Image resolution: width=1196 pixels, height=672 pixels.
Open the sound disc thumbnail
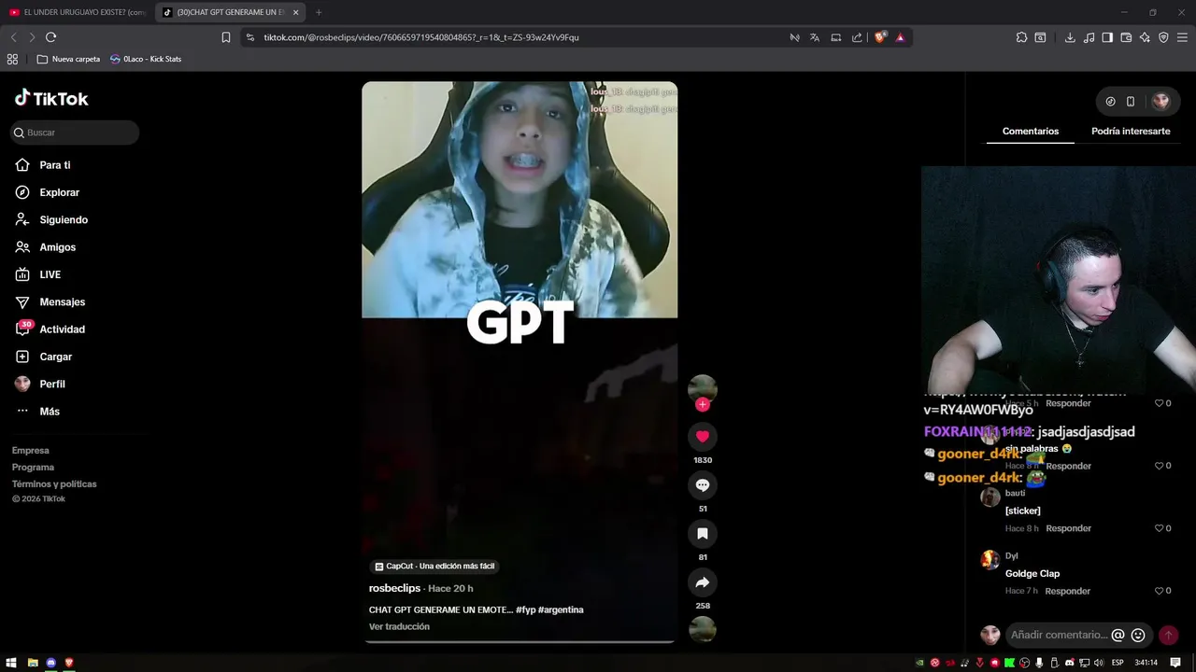(703, 630)
